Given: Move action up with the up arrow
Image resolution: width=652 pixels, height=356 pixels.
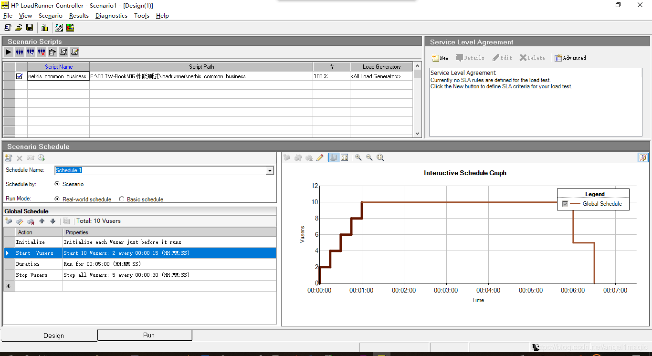Looking at the screenshot, I should coord(42,221).
